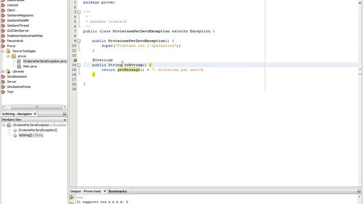Click the 'package prova;' line
This screenshot has height=204, width=363.
click(x=99, y=2)
